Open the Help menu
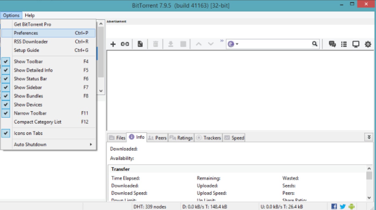This screenshot has width=376, height=210. [30, 15]
